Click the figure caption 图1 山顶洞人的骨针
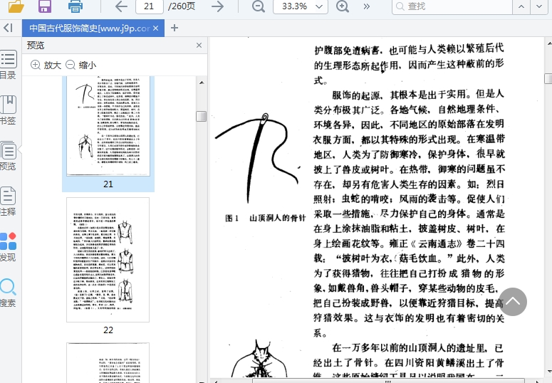 point(266,219)
